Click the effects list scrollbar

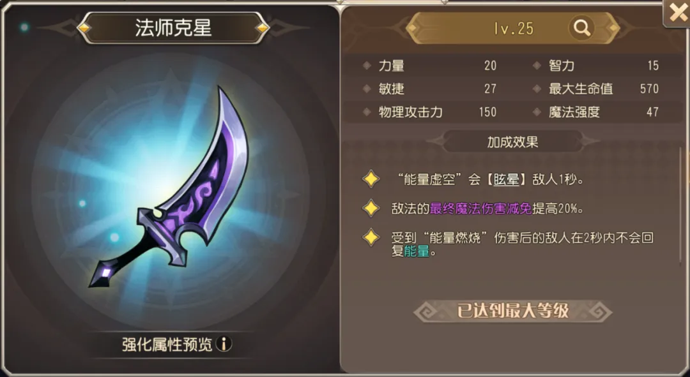coord(681,205)
